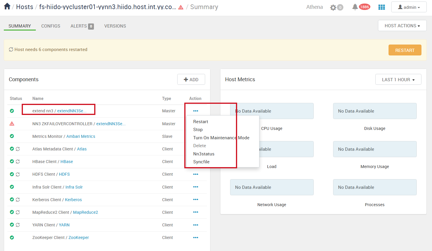Select Stop from the action menu
Image resolution: width=432 pixels, height=251 pixels.
point(198,130)
